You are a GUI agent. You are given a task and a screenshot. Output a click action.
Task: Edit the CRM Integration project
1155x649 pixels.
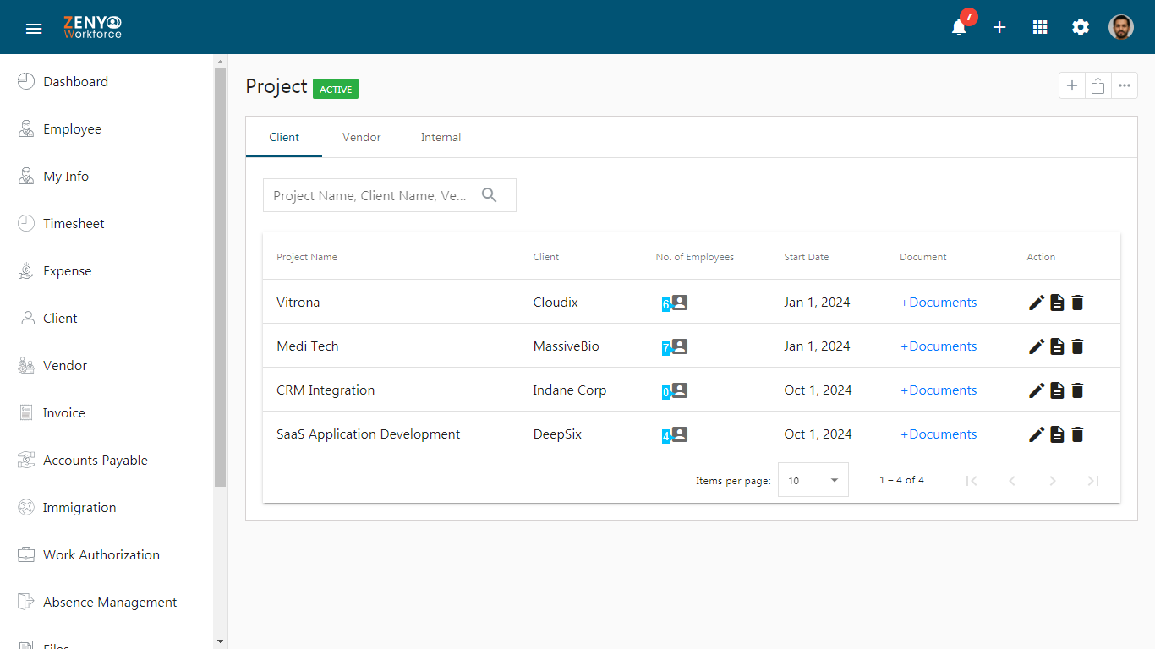point(1037,390)
